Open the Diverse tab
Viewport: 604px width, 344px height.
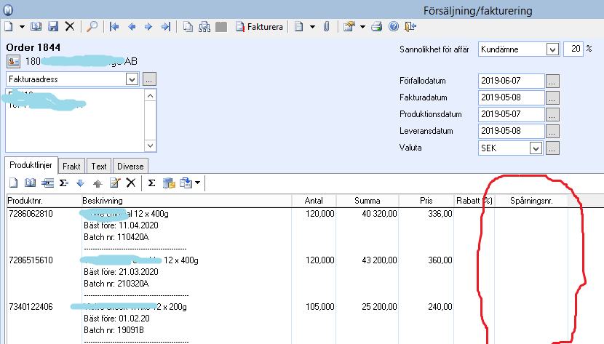(x=130, y=166)
